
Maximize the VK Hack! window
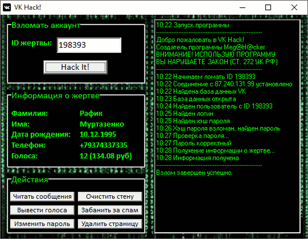pyautogui.click(x=268, y=8)
